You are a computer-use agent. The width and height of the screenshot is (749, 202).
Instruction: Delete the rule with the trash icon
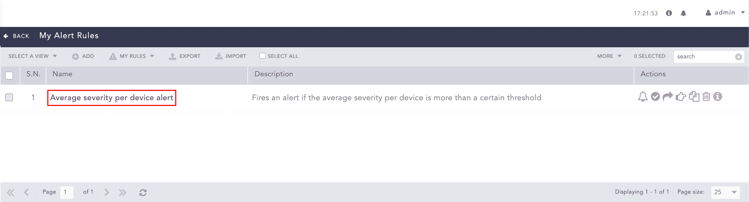click(706, 97)
